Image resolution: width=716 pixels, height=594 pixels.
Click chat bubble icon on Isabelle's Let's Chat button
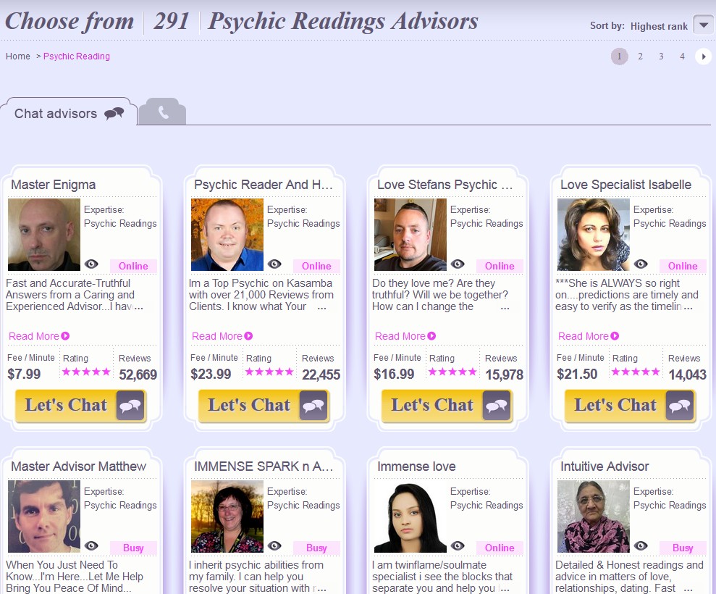680,405
